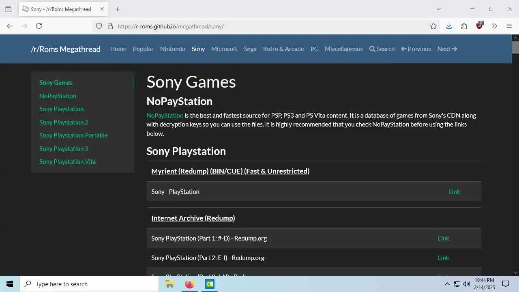Open the volume speaker tray icon

pyautogui.click(x=467, y=284)
